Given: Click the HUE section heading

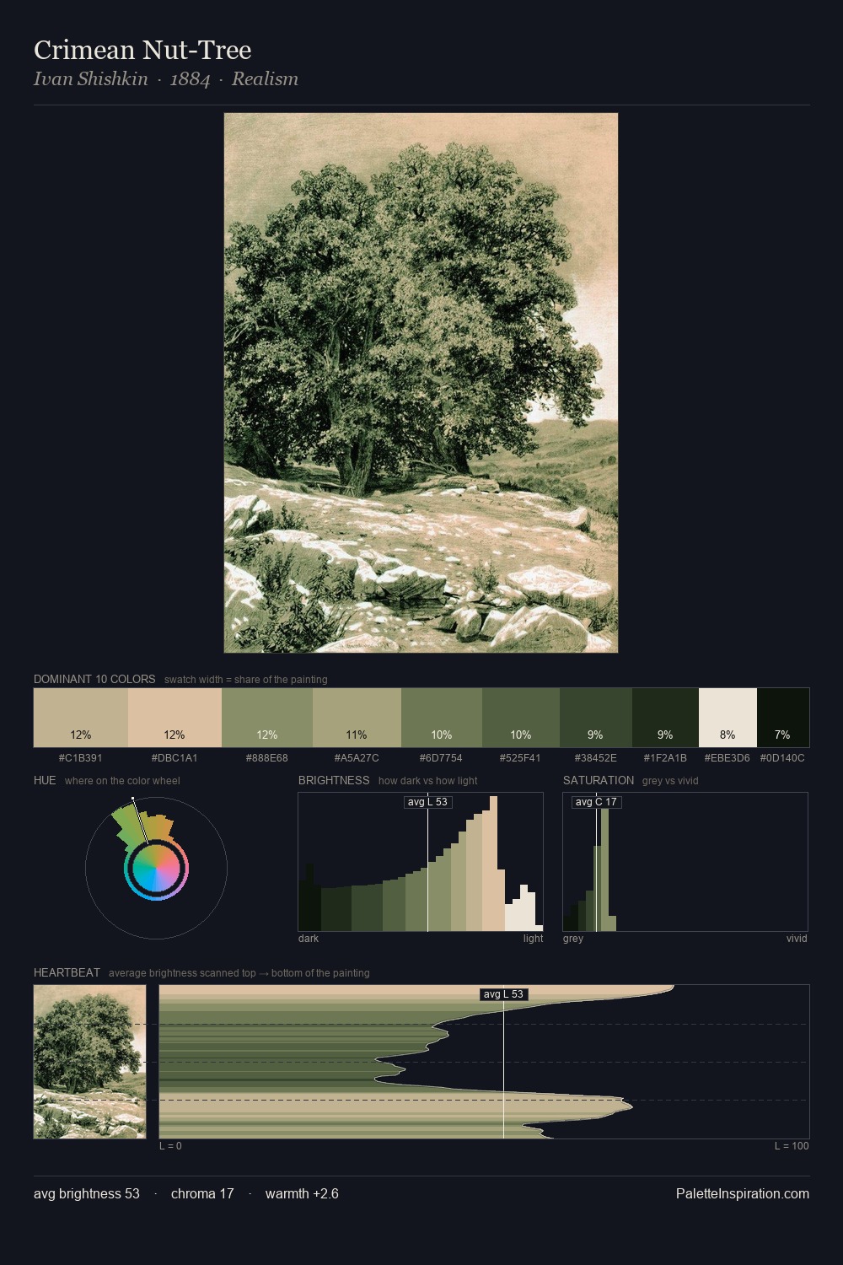Looking at the screenshot, I should click(45, 780).
